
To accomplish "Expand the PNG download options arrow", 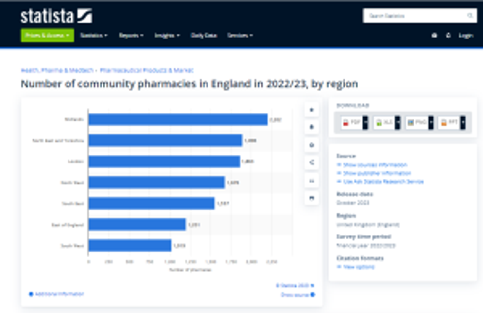I will 430,122.
